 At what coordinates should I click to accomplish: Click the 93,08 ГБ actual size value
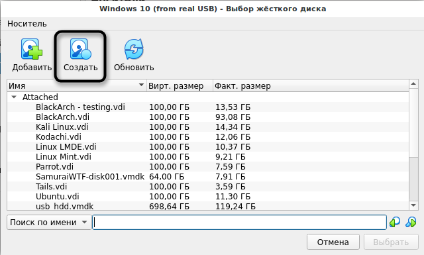pyautogui.click(x=233, y=117)
